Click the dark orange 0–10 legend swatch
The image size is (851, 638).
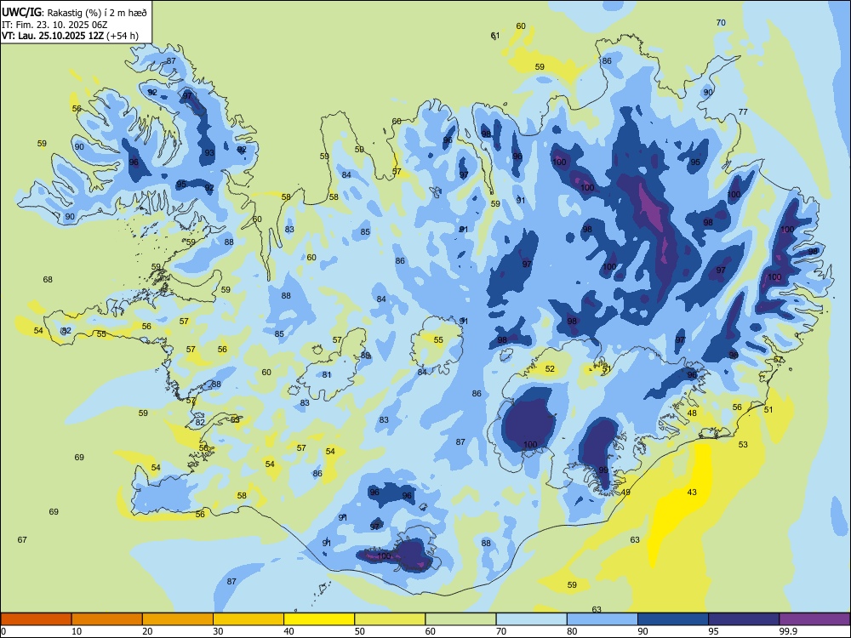coord(36,619)
